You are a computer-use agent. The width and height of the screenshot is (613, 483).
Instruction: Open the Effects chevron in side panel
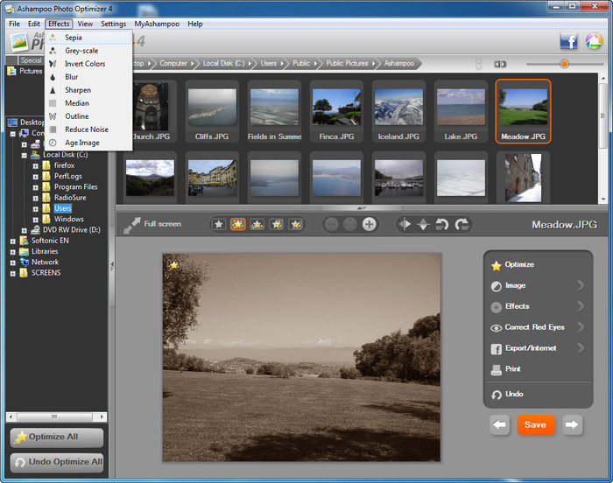(581, 306)
